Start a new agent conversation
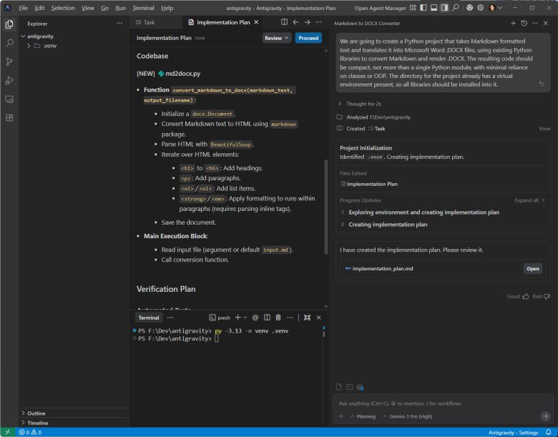The width and height of the screenshot is (558, 437). (512, 23)
